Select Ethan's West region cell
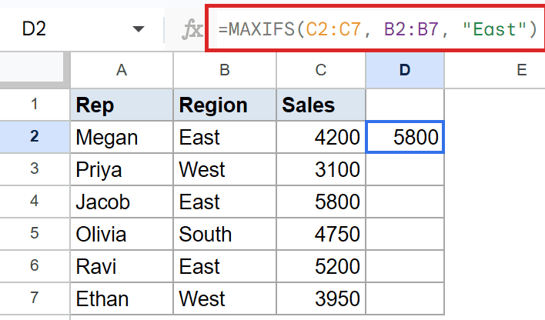 pos(225,298)
